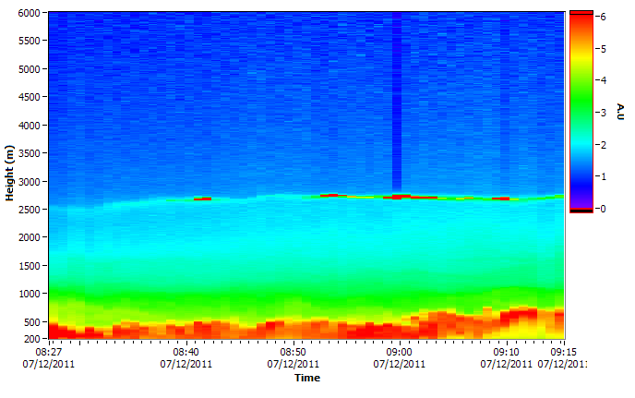Screen dimensions: 635x398
Task: Click the colorbar tick label 0
Action: pos(600,209)
